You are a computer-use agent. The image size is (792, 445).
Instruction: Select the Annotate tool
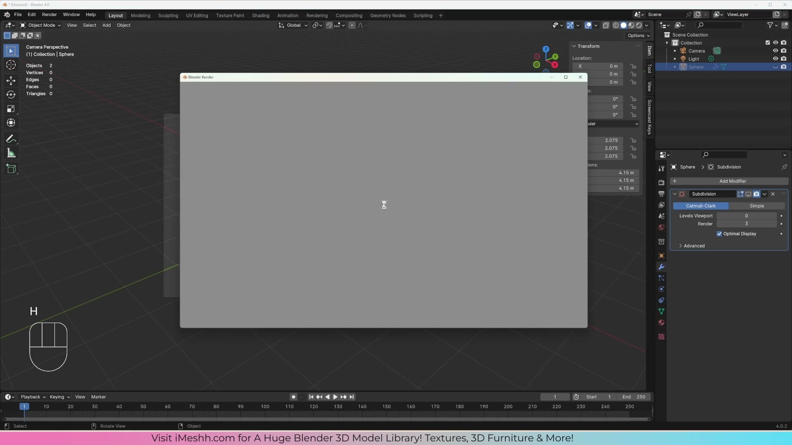[x=11, y=139]
